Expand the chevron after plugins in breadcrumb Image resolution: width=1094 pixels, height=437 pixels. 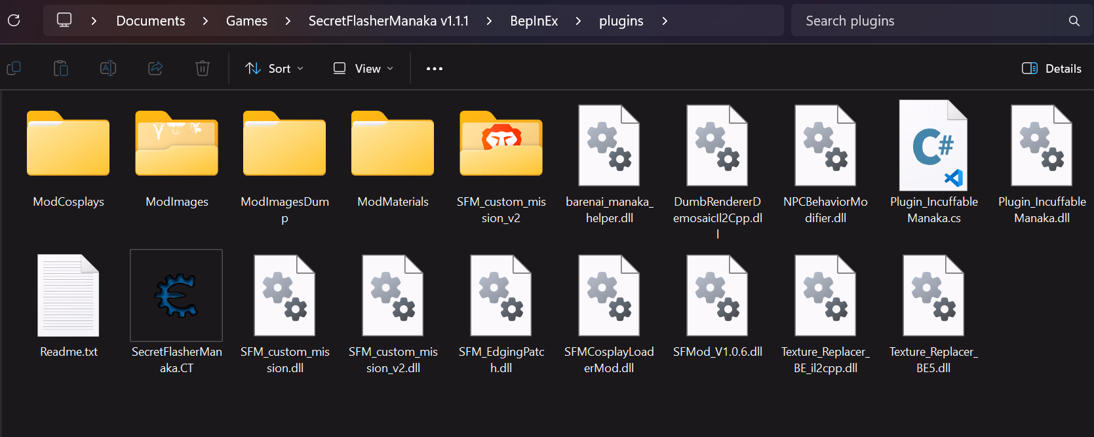pyautogui.click(x=665, y=21)
